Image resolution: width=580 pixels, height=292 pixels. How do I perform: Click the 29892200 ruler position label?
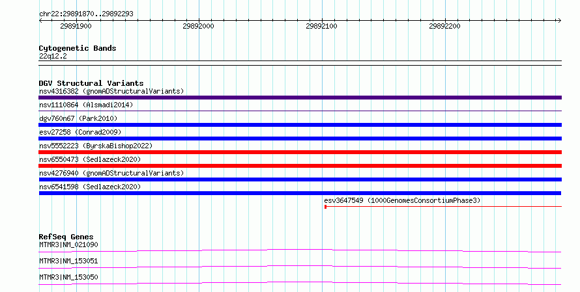point(444,26)
